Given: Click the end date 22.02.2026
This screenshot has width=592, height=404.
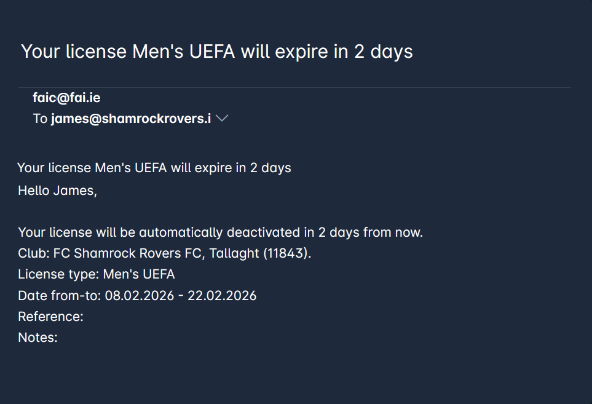Looking at the screenshot, I should 222,296.
